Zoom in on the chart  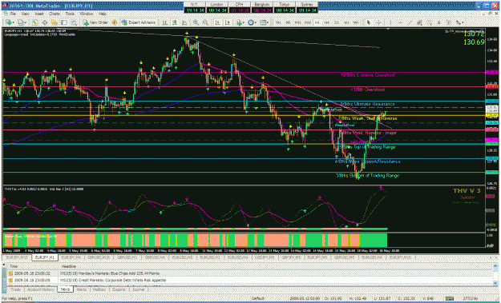coord(196,22)
